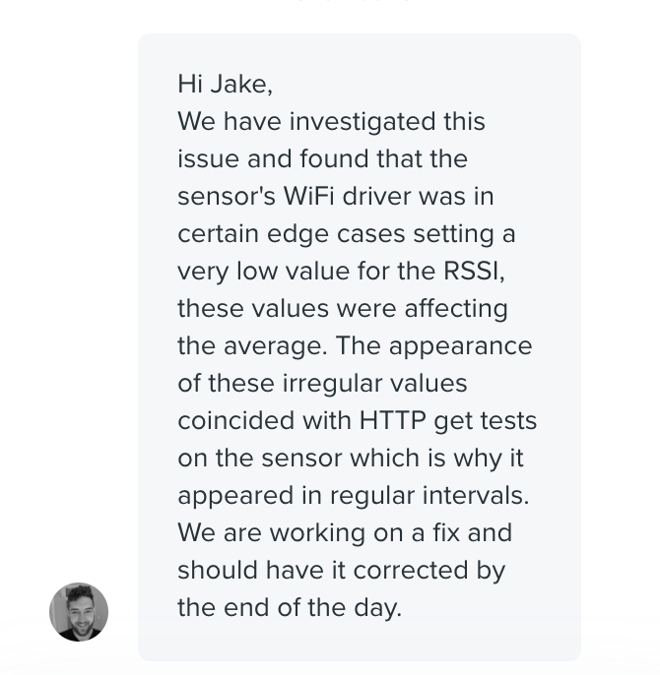Click the sender's profile avatar photo
This screenshot has height=675, width=660.
[79, 612]
